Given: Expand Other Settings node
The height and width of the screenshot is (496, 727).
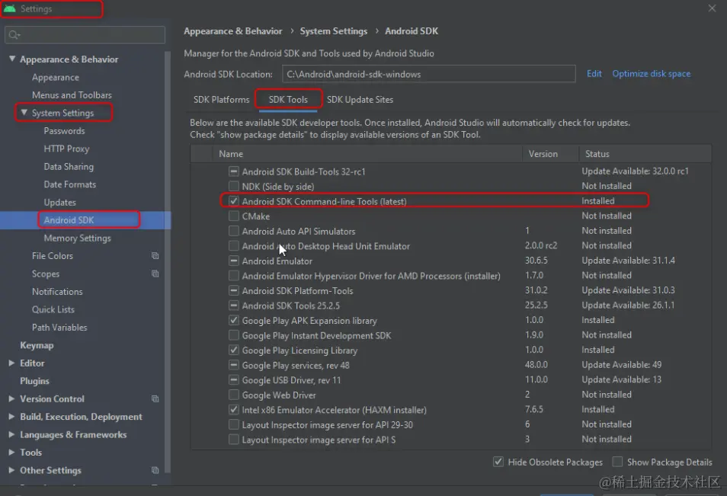Looking at the screenshot, I should click(12, 470).
